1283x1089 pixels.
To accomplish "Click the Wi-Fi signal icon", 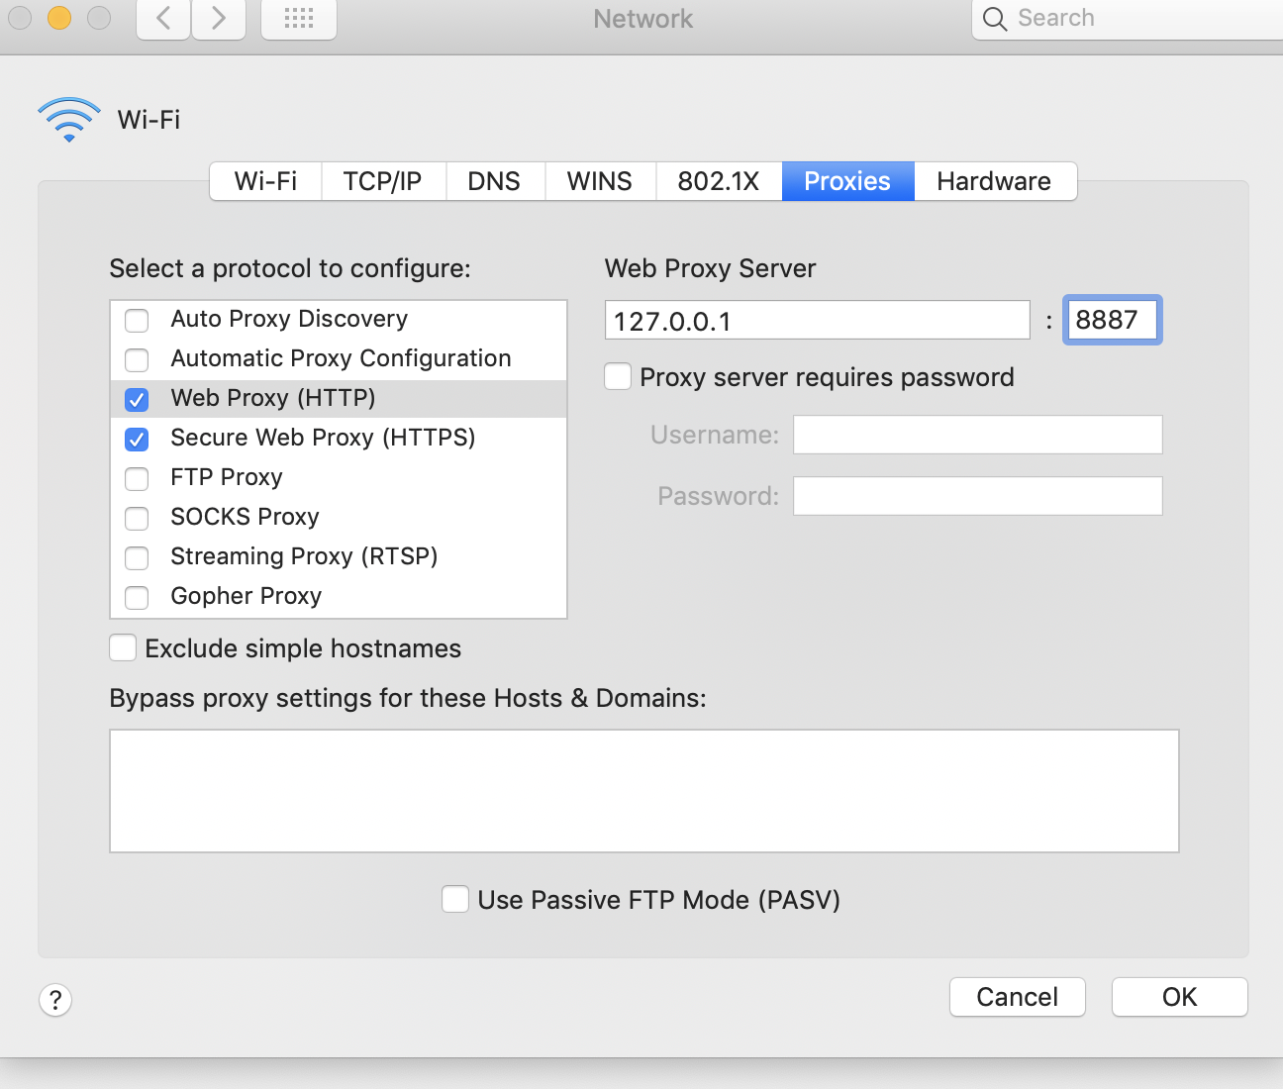I will (69, 120).
